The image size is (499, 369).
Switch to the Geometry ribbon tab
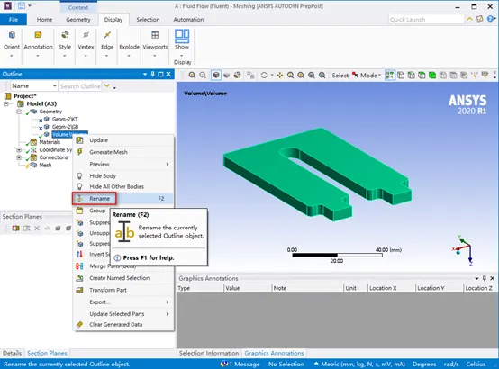[x=78, y=20]
